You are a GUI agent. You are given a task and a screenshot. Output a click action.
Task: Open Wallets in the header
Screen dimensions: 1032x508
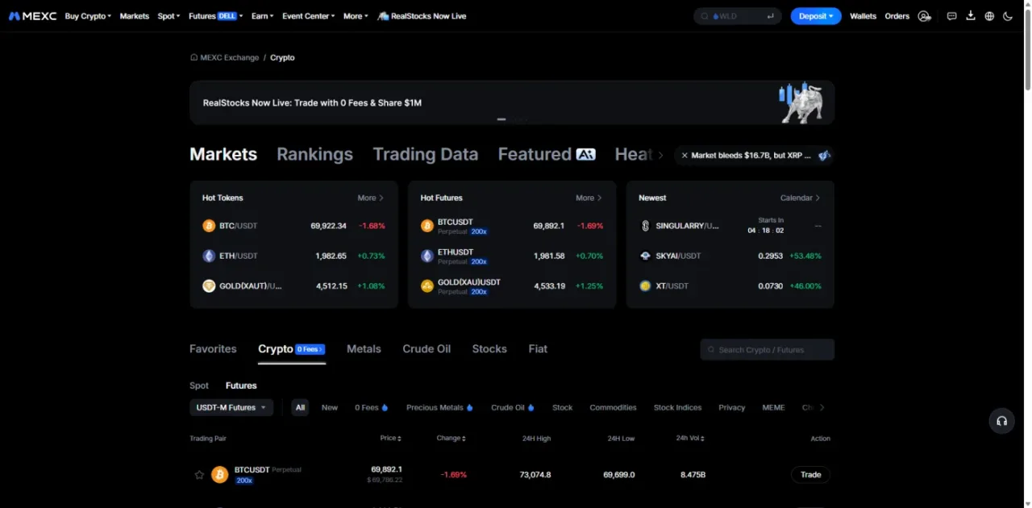point(863,16)
